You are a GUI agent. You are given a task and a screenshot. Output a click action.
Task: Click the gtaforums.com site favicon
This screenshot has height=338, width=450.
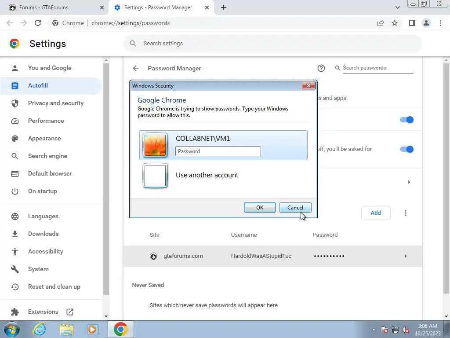(x=153, y=256)
